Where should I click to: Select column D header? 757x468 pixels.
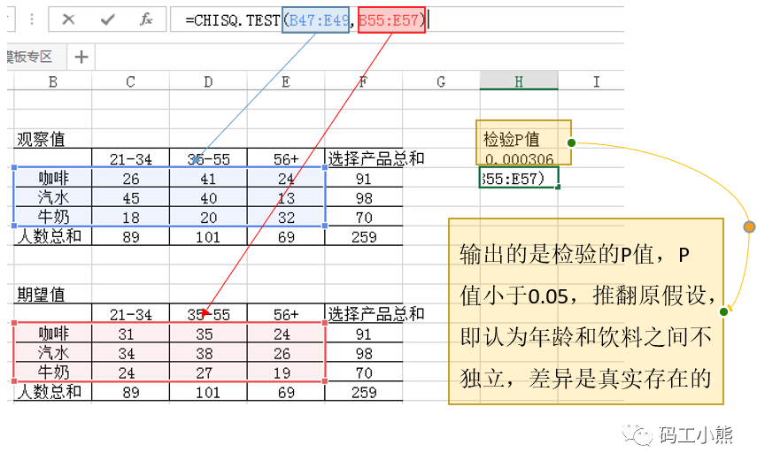208,82
